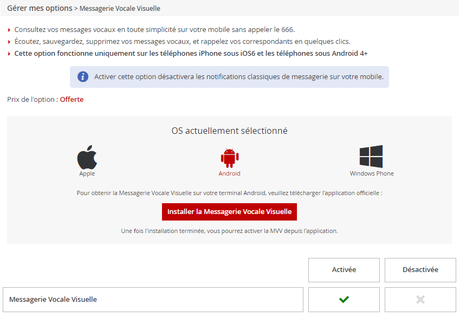This screenshot has height=317, width=460.
Task: Click the blue information icon
Action: coord(83,77)
